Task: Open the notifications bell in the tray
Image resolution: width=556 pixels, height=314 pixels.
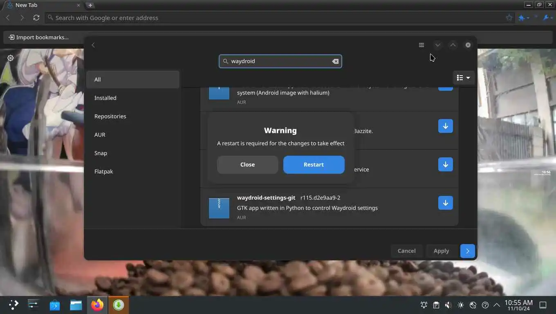Action: point(424,305)
